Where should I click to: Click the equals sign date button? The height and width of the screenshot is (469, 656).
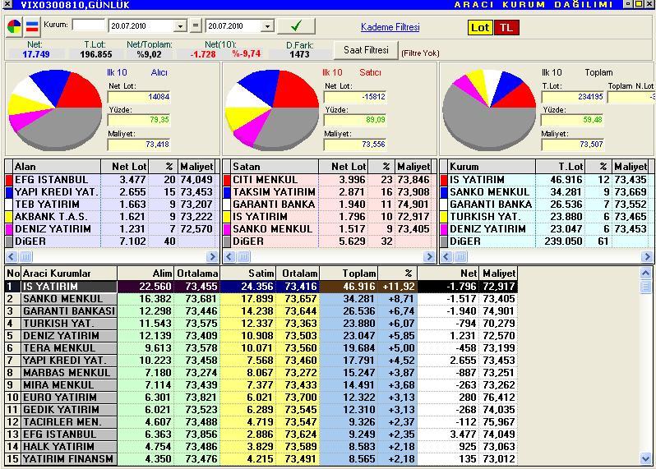click(x=196, y=25)
